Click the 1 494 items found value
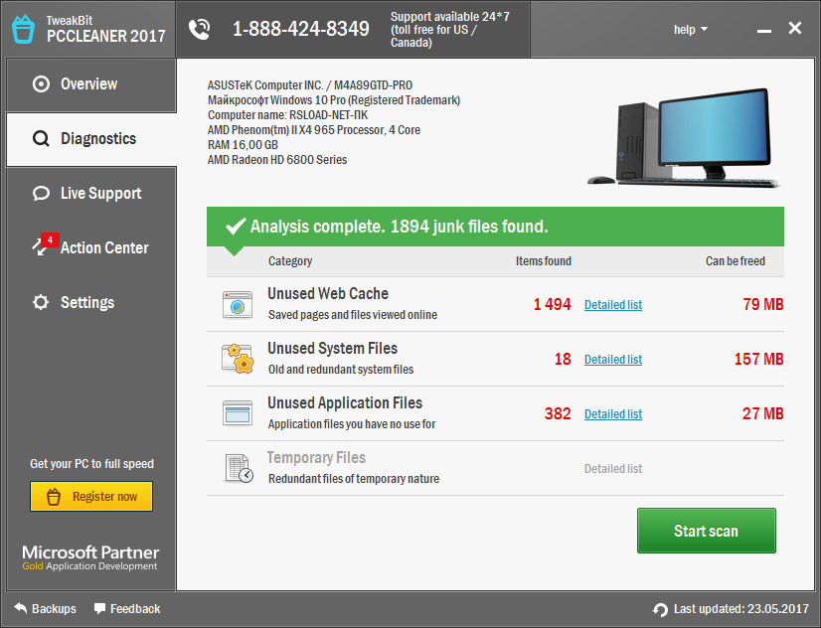This screenshot has height=628, width=821. (x=553, y=305)
